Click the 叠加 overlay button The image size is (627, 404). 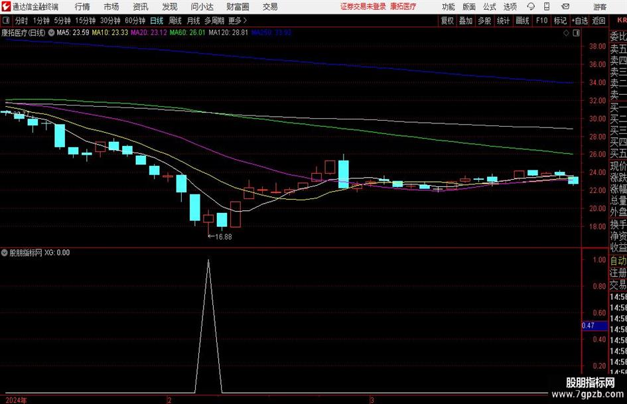point(466,21)
